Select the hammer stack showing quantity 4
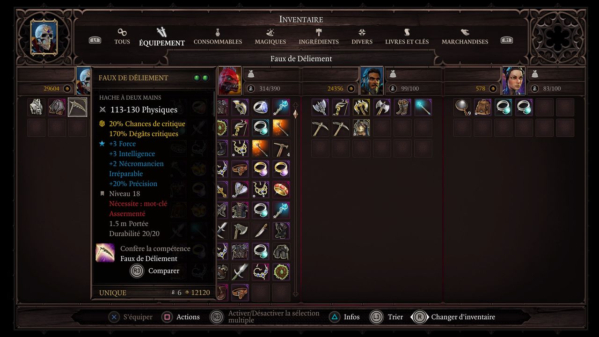The height and width of the screenshot is (337, 599). (281, 148)
